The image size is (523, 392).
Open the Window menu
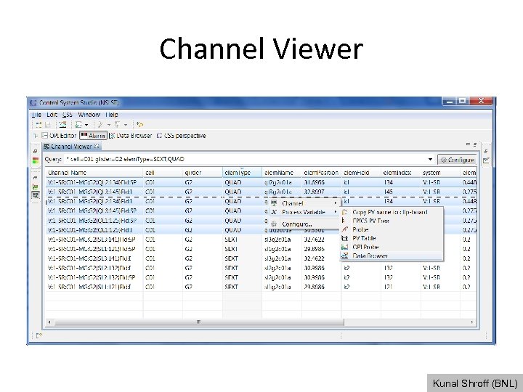pos(89,115)
